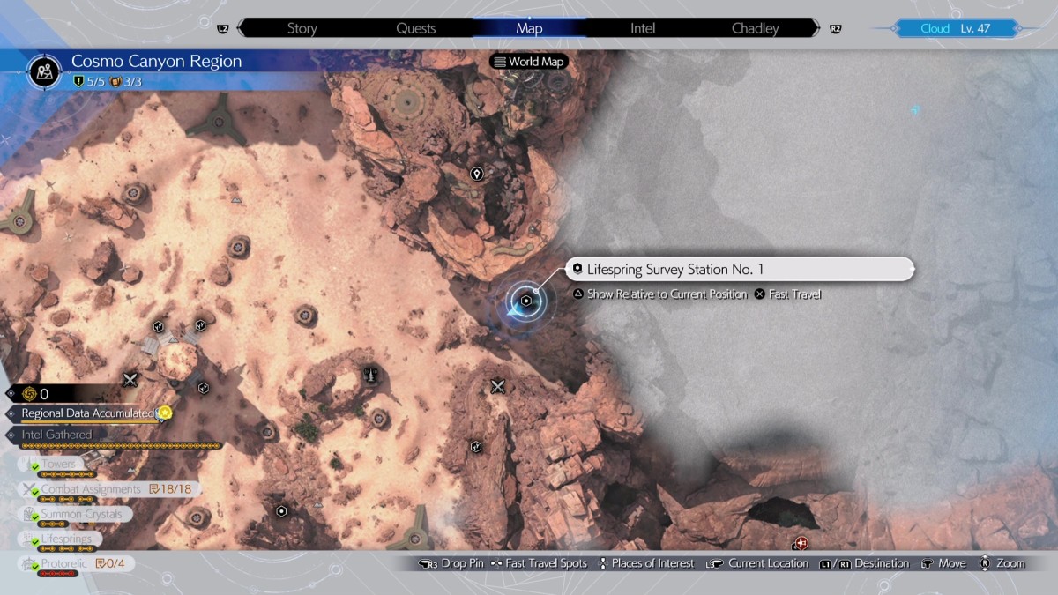Image resolution: width=1058 pixels, height=595 pixels.
Task: Select the hexagon marker at the map bottom
Action: tap(281, 510)
